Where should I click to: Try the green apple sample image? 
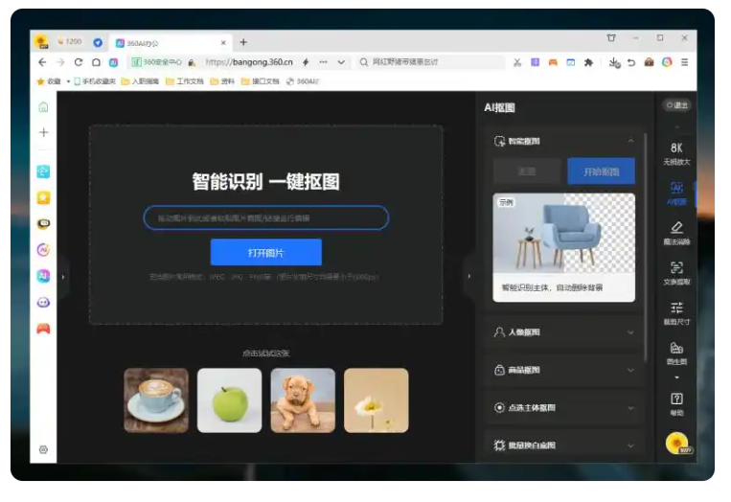pyautogui.click(x=229, y=400)
